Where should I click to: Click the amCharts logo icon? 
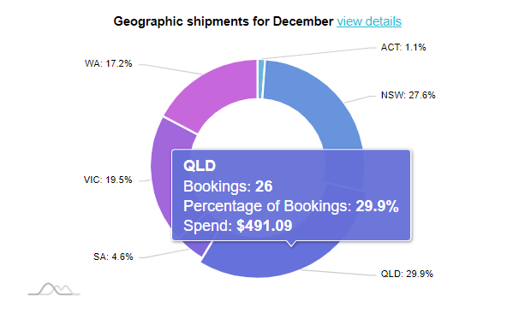coord(54,289)
